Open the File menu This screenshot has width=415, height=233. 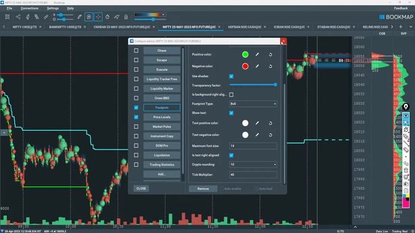(10, 8)
